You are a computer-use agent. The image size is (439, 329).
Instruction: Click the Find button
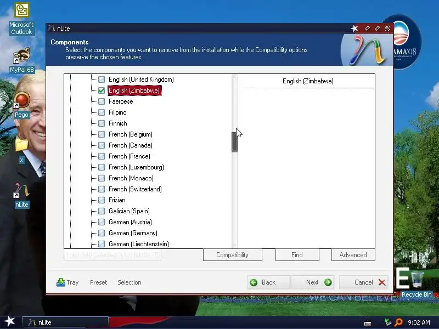pos(297,255)
